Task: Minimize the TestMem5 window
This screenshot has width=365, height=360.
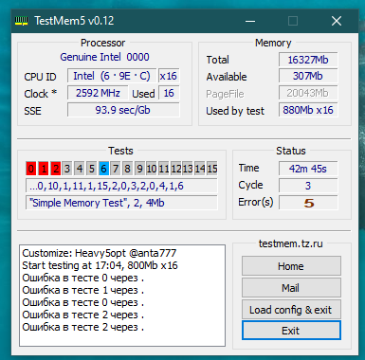Action: (x=250, y=21)
